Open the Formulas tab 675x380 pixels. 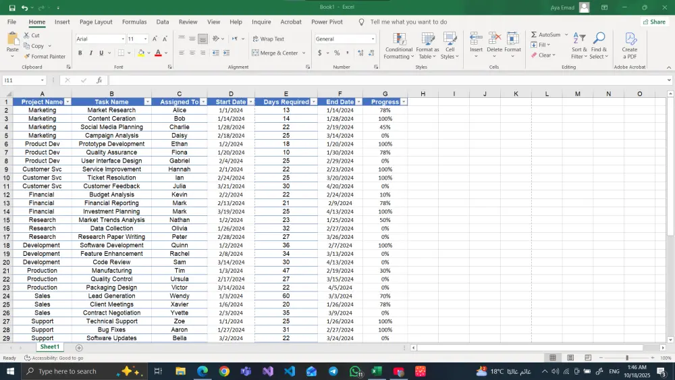(x=134, y=22)
